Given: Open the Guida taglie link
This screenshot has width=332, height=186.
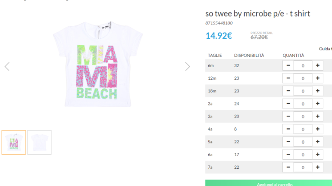Looking at the screenshot, I should click(x=326, y=49).
